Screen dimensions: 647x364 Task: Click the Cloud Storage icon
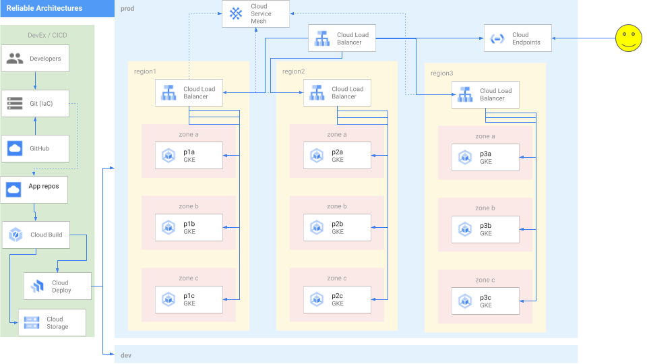[32, 323]
